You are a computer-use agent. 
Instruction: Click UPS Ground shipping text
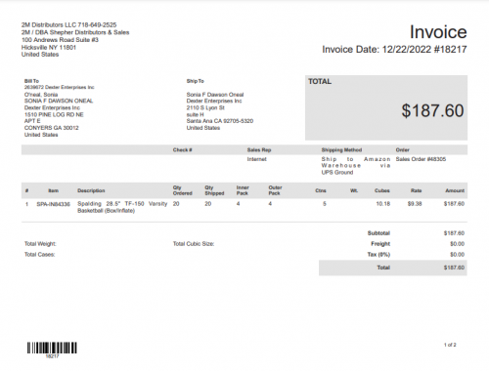tap(337, 173)
